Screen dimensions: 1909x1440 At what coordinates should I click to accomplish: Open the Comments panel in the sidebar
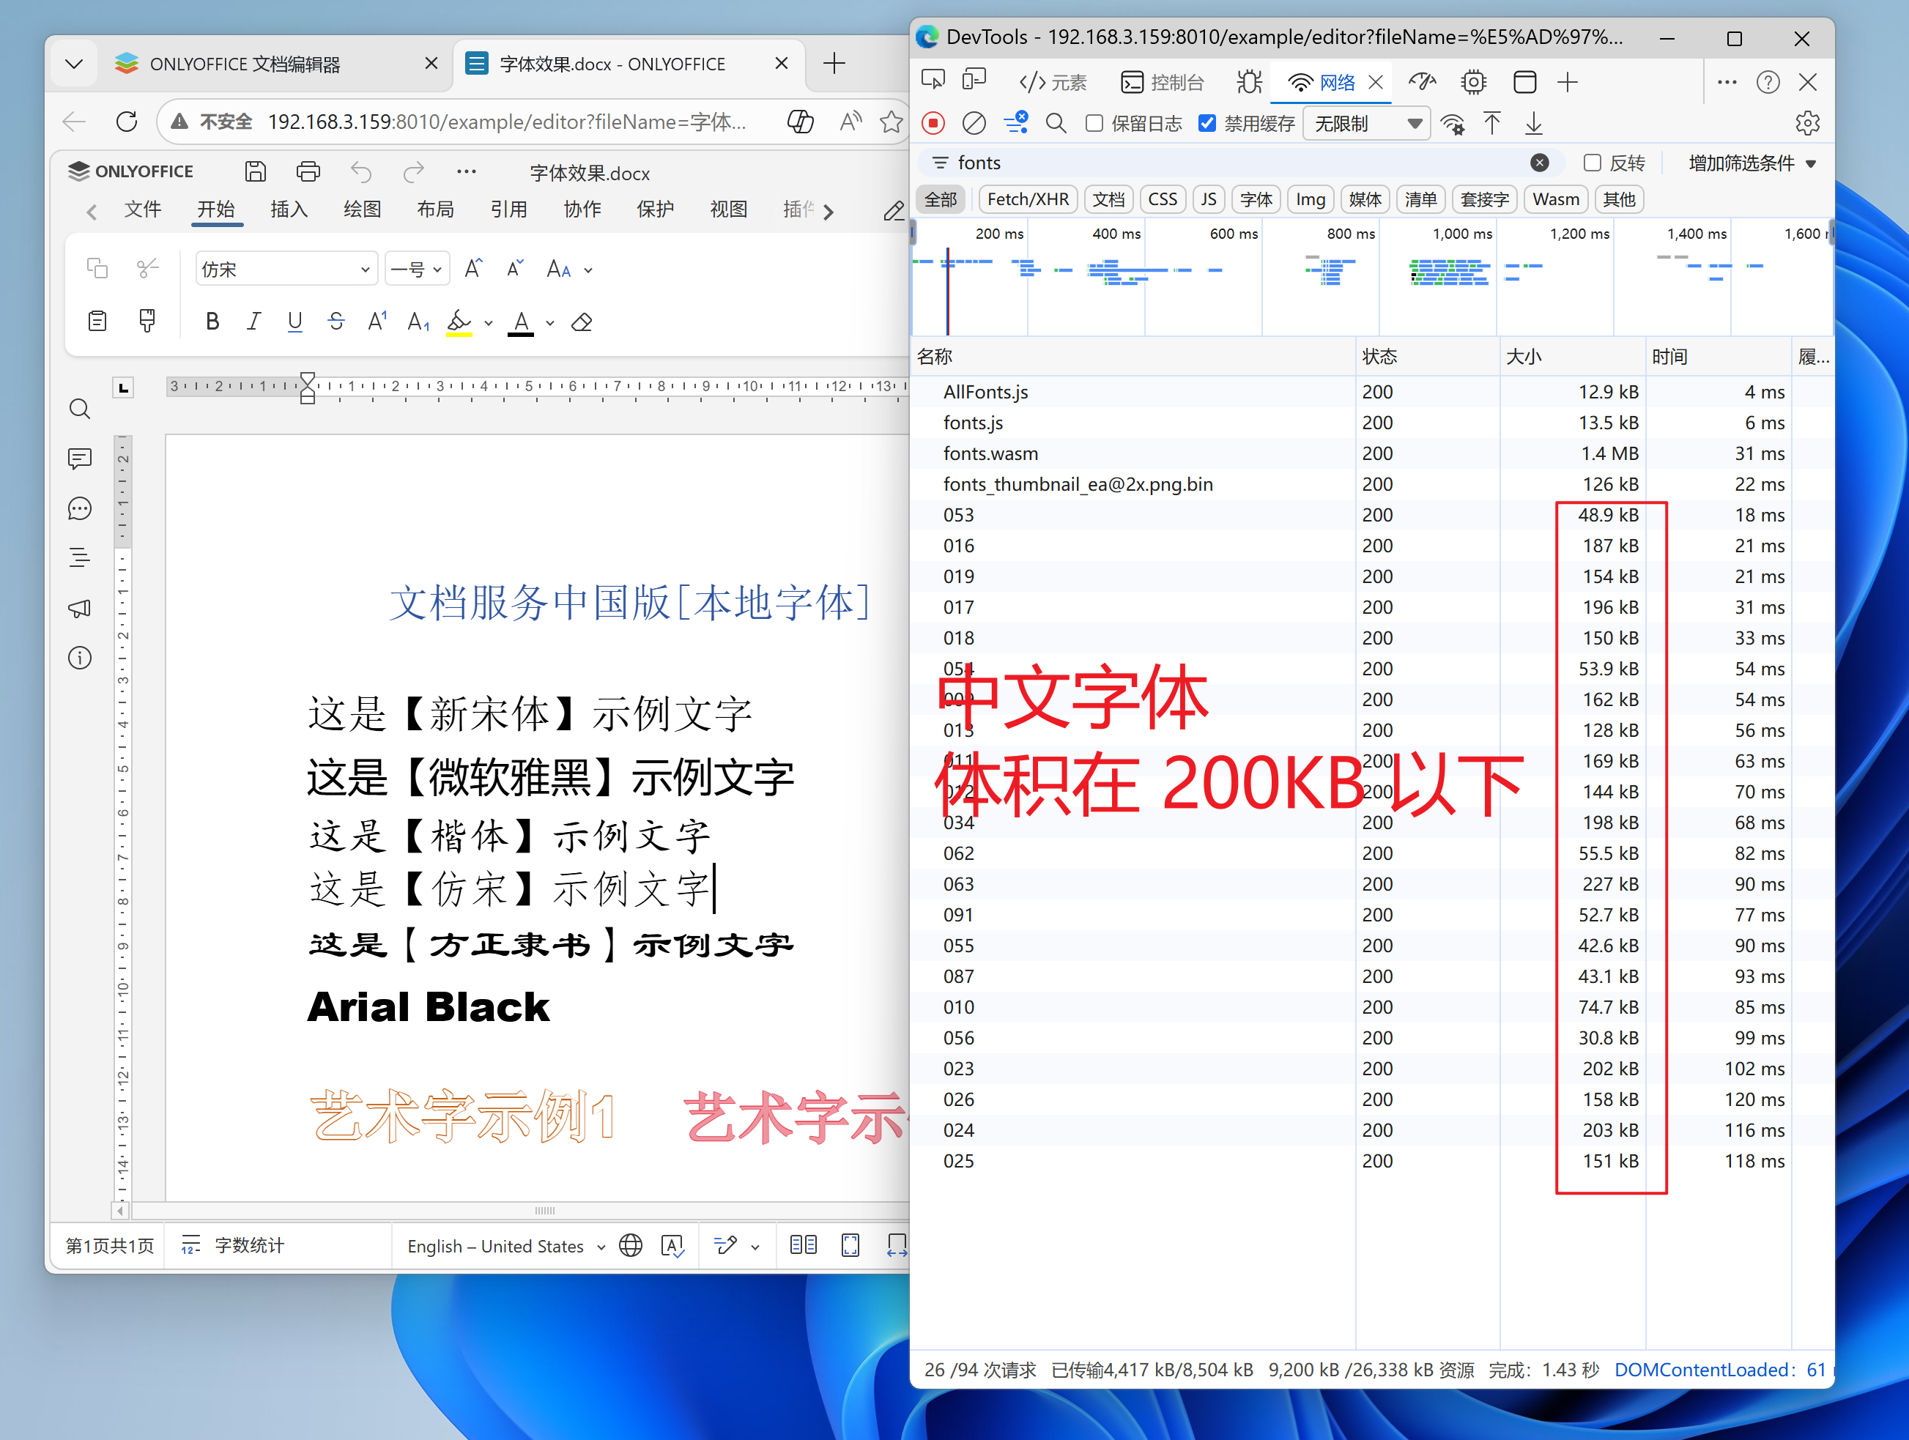click(x=79, y=458)
